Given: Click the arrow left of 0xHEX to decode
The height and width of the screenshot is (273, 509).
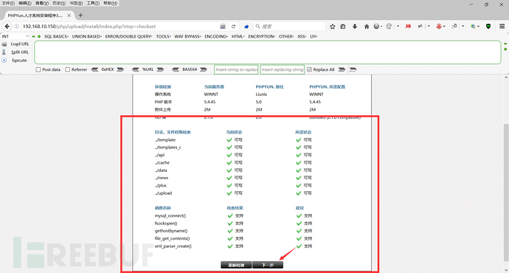Looking at the screenshot, I should tap(94, 69).
